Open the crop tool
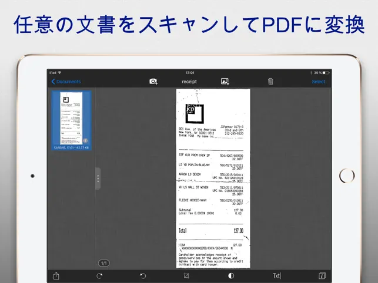Viewport: 378px width, 283px height. point(186,276)
